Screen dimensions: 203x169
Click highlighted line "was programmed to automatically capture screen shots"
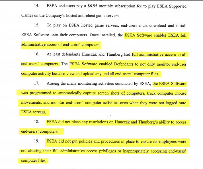(x=70, y=93)
